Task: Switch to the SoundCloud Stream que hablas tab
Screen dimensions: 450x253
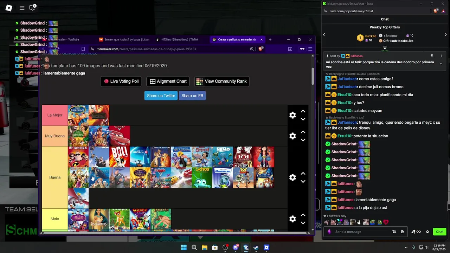Action: (124, 40)
